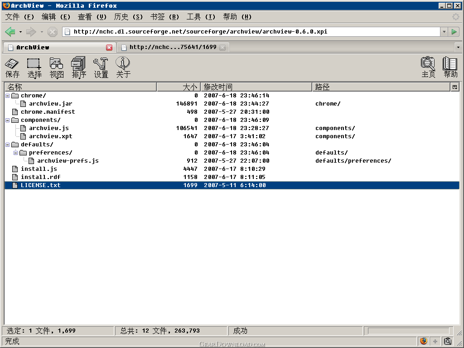Collapse the components/ folder
This screenshot has height=348, width=464.
coord(7,120)
